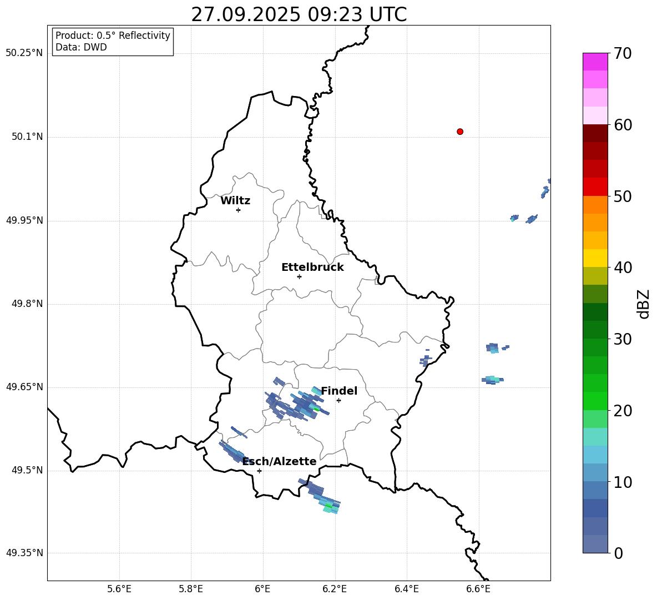657x600 pixels.
Task: Click the 5.8°E longitude label
Action: 191,589
